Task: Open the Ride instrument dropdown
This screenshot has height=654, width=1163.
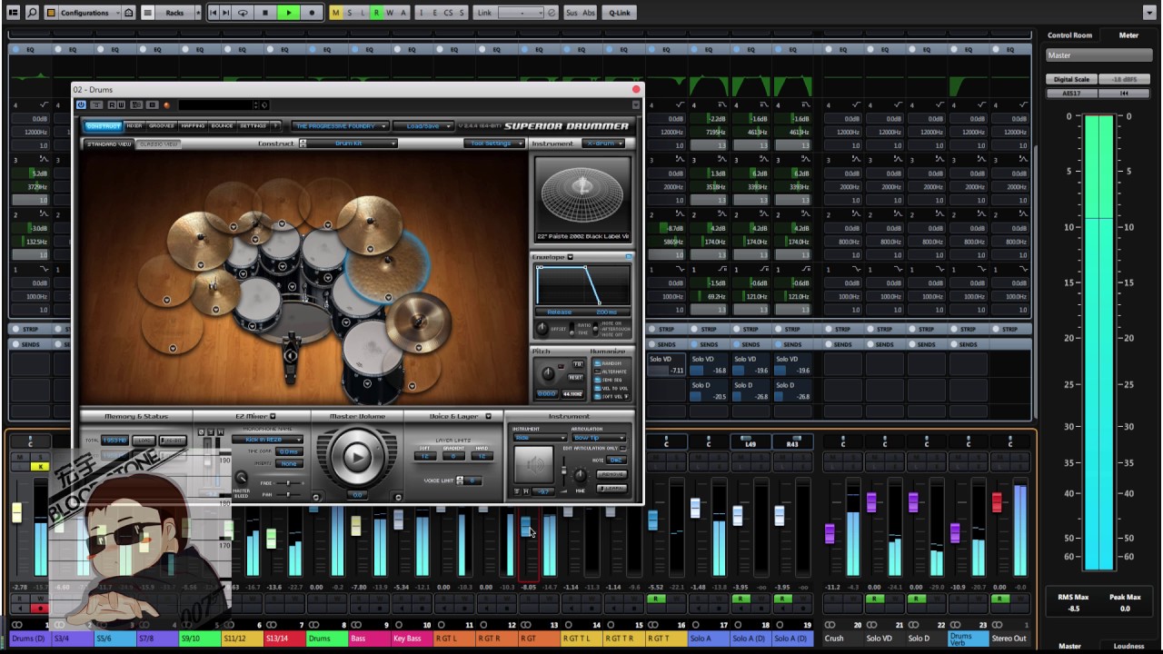Action: point(540,438)
